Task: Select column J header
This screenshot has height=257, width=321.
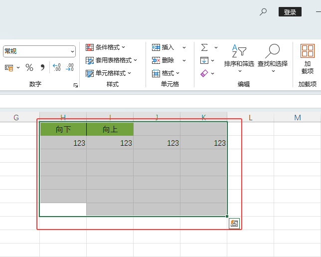Action: pyautogui.click(x=157, y=117)
